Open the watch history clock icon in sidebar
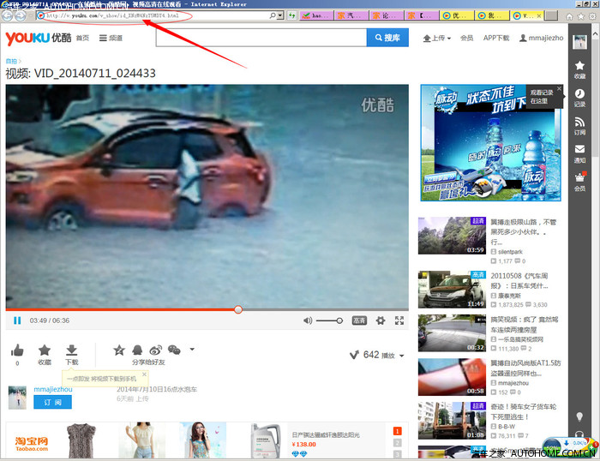 pos(580,93)
